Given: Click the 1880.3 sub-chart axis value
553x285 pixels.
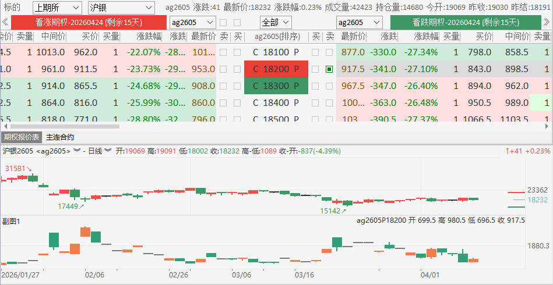Looking at the screenshot, I should 538,245.
